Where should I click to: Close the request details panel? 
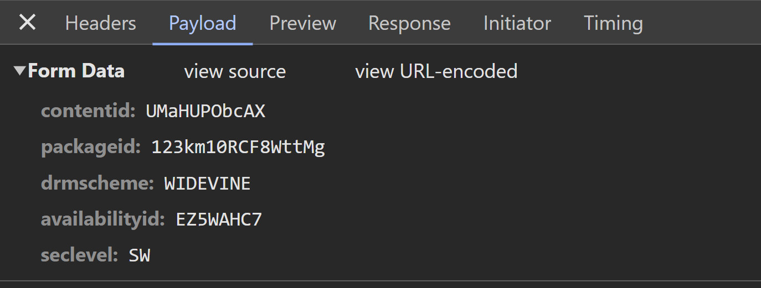pyautogui.click(x=27, y=23)
